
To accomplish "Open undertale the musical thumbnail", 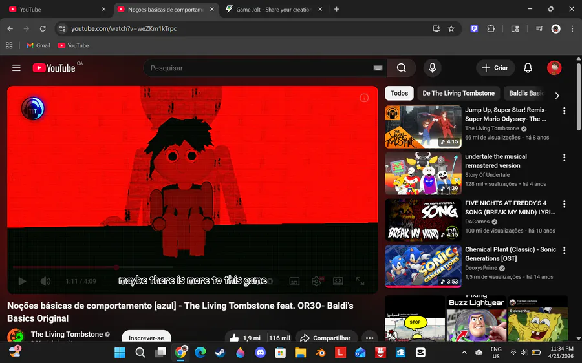I will [423, 174].
